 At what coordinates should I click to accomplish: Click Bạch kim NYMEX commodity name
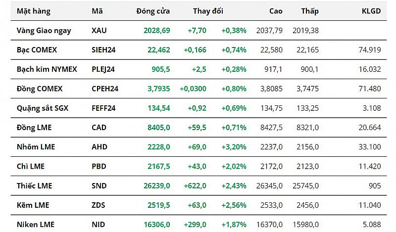coord(47,69)
